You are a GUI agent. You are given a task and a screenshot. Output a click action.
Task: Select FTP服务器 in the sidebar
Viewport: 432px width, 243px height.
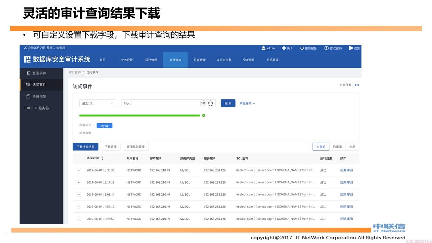(42, 108)
